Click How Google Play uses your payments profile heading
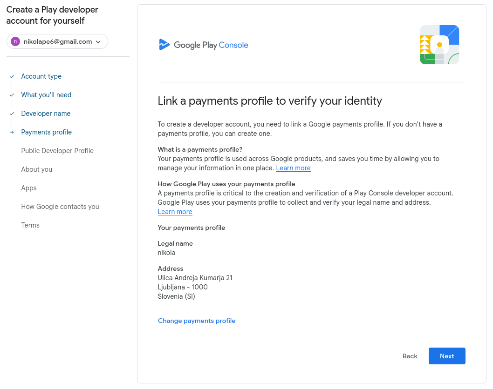Screen dimensions: 493x389 point(226,184)
